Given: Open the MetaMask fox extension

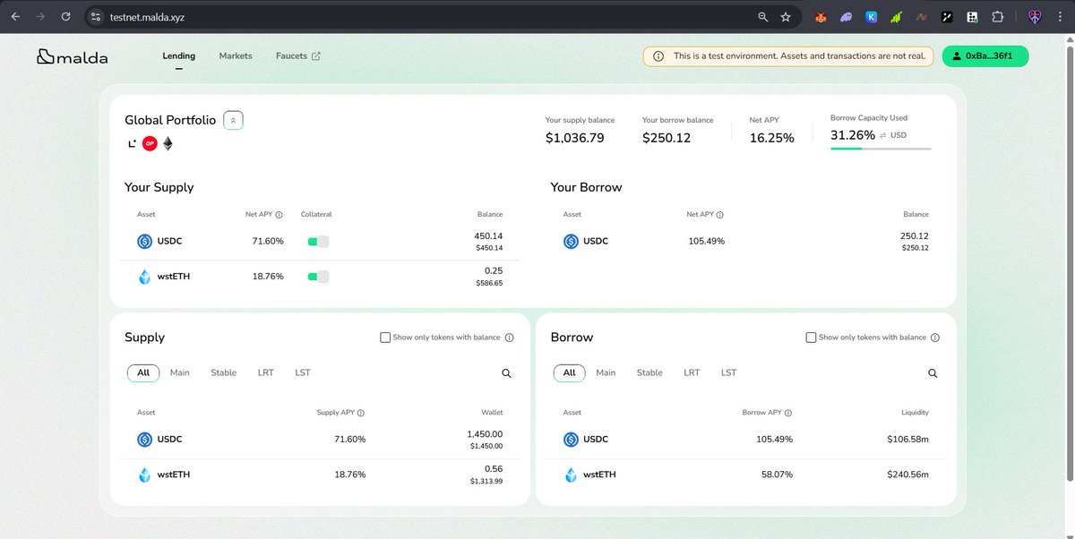Looking at the screenshot, I should (x=821, y=16).
